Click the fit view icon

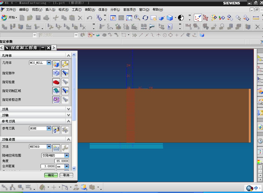click(x=113, y=18)
